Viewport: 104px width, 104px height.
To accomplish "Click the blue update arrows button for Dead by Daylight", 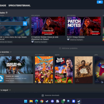I will [x=2, y=79].
